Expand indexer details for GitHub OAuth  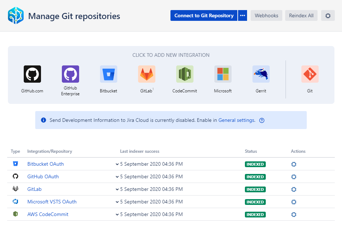(117, 177)
